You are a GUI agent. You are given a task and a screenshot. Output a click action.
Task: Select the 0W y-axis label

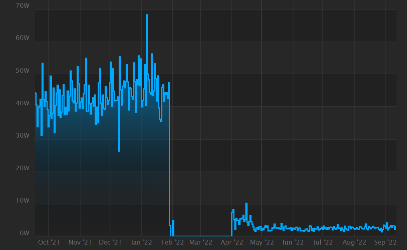tap(24, 233)
